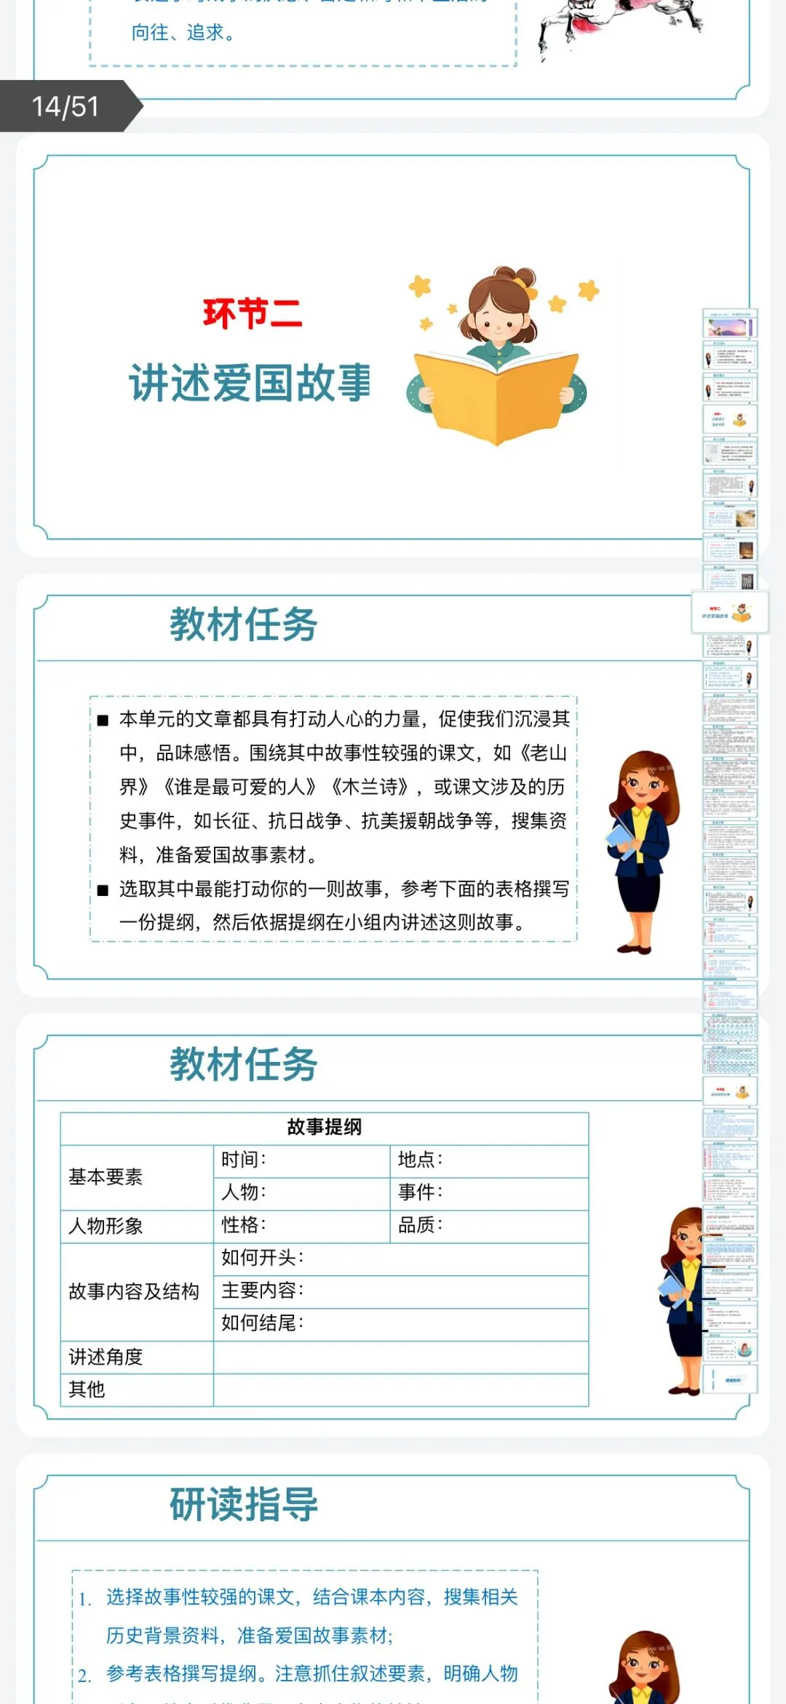Open the first cover thumbnail with purple sunset
This screenshot has height=1704, width=786.
[x=730, y=324]
